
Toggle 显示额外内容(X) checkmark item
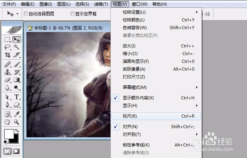[156, 98]
